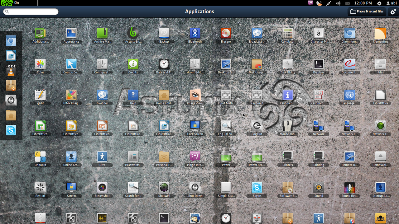Open the Power settings icon
Screen dimensions: 399x224
pyautogui.click(x=226, y=156)
